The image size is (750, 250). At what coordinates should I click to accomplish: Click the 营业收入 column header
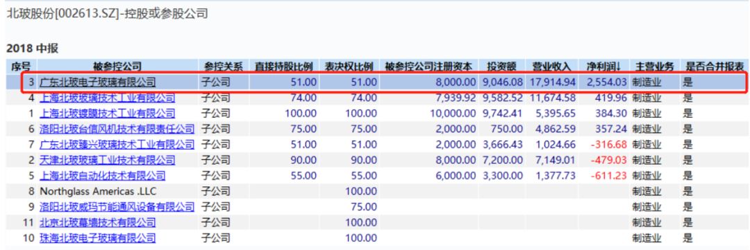click(x=551, y=66)
